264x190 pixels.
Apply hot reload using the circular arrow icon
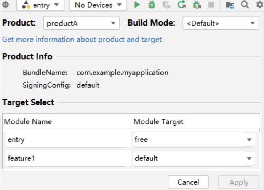[x=181, y=5]
